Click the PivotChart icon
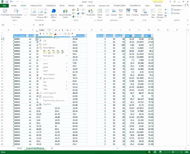190x154 pixels. tap(91, 13)
